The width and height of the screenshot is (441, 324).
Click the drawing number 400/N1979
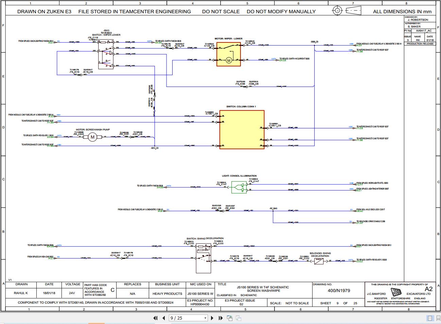click(339, 290)
